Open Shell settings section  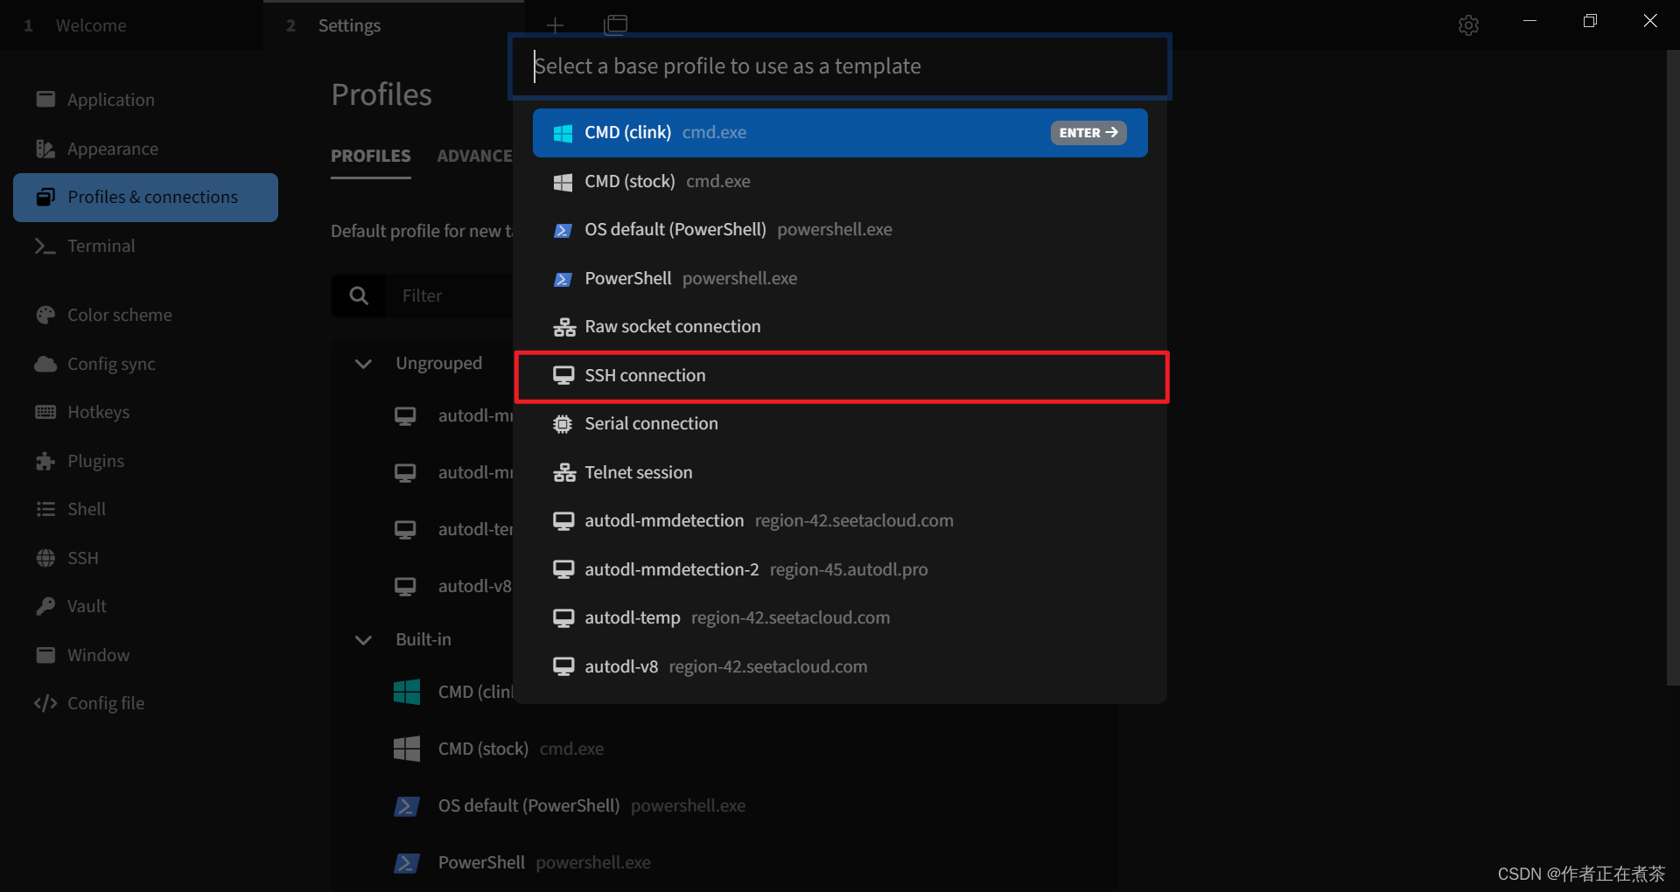pyautogui.click(x=145, y=509)
